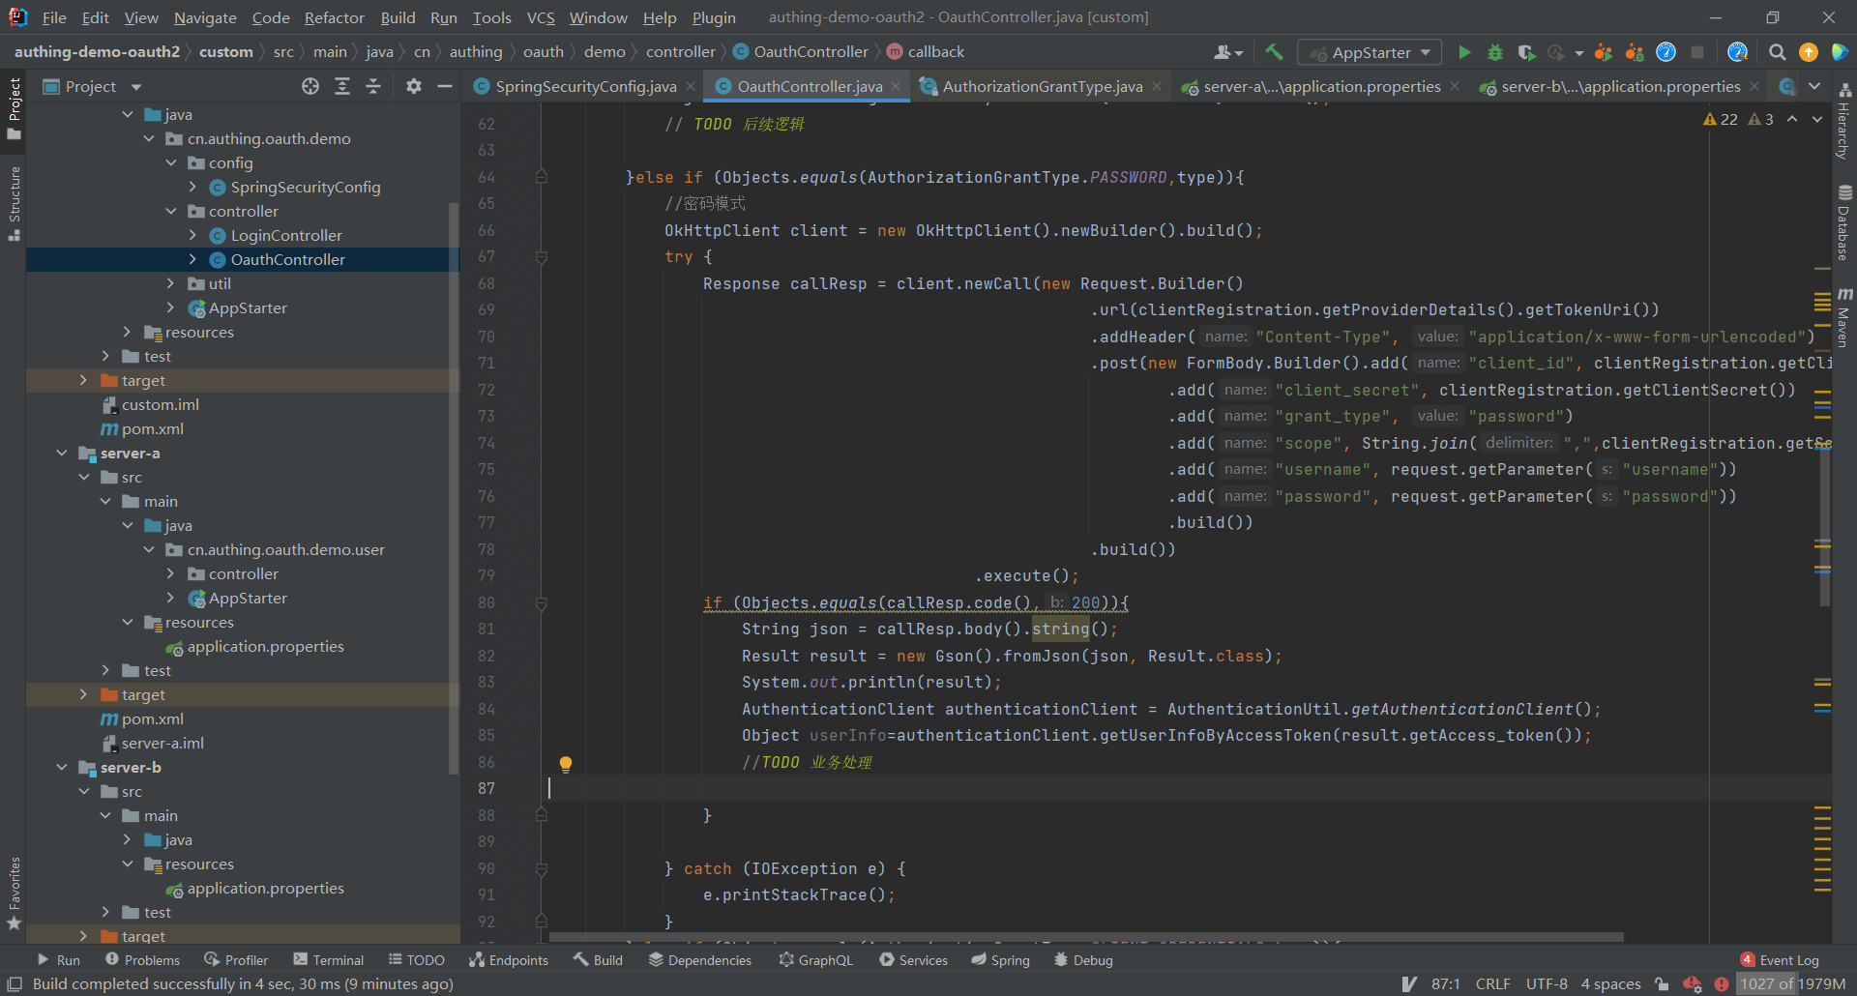Image resolution: width=1857 pixels, height=996 pixels.
Task: Toggle the Terminal tool window
Action: [329, 960]
